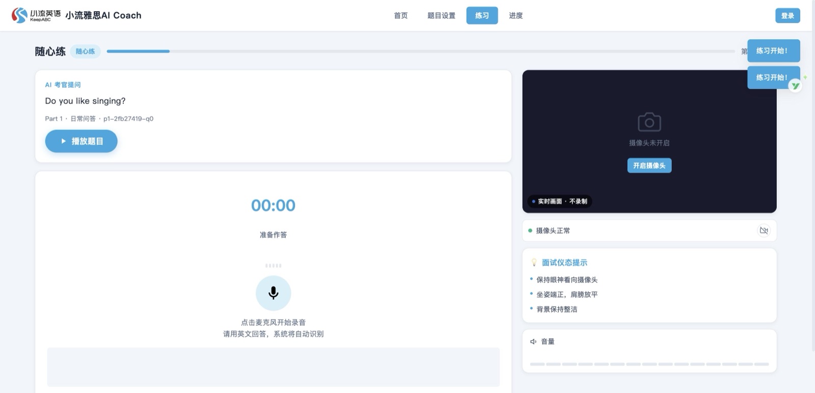The height and width of the screenshot is (393, 815).
Task: Open the 题目设置 navigation tab
Action: click(x=442, y=16)
